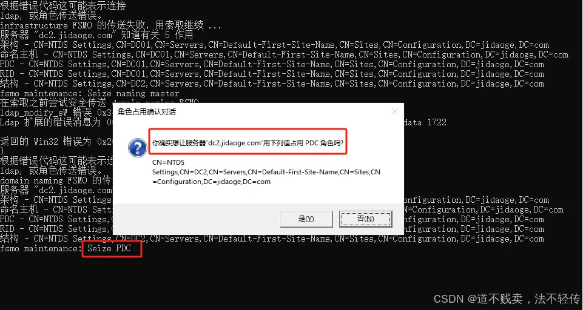
Task: Click the domain naming FSMO line left of the dialog
Action: coord(56,180)
